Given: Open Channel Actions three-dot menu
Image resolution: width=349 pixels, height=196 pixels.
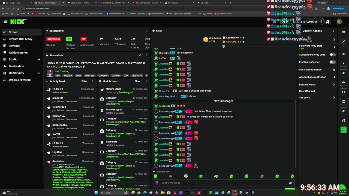Looking at the screenshot, I should point(333,31).
